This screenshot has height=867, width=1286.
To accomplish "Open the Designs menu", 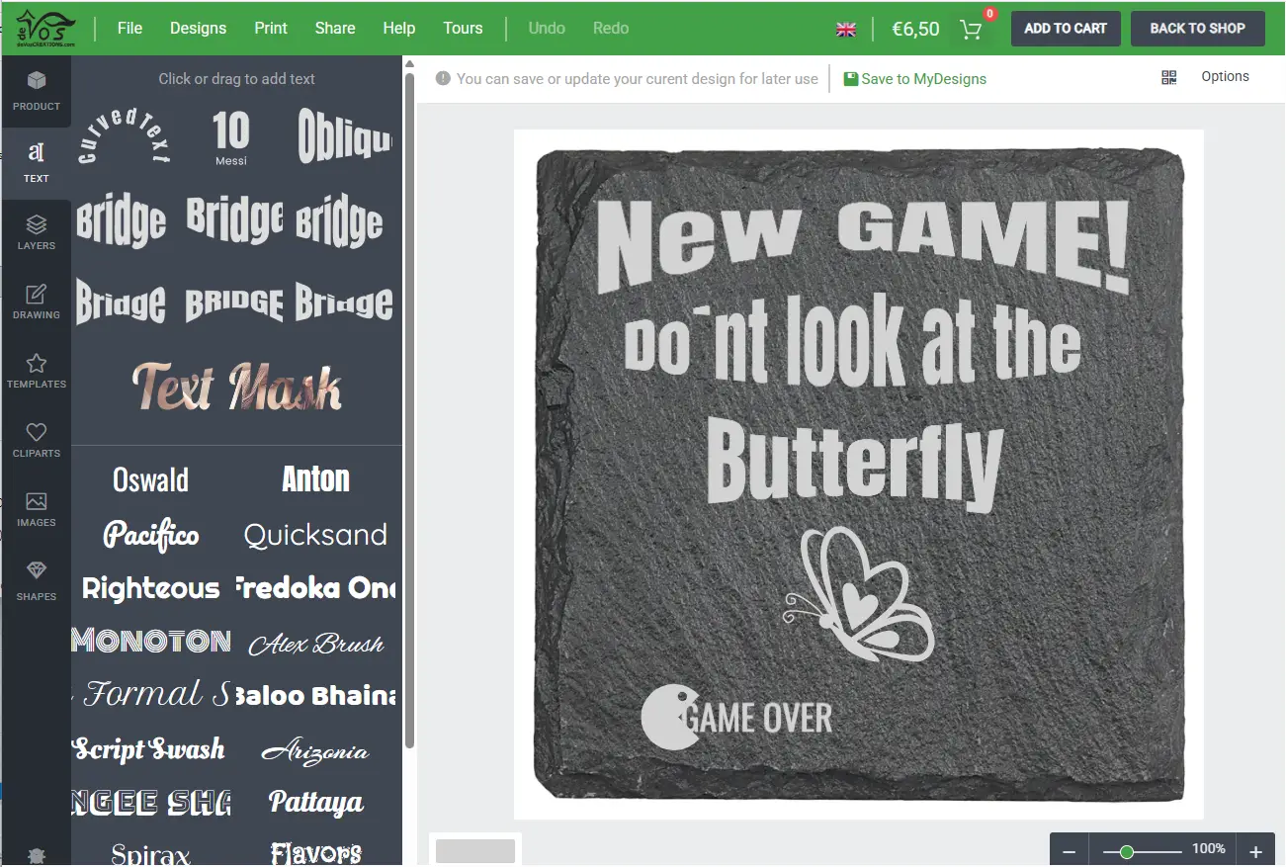I will click(x=198, y=28).
